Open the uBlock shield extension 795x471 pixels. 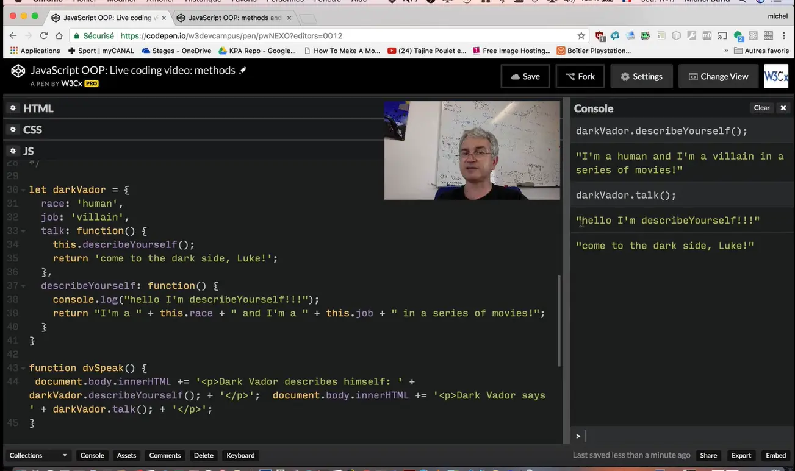tap(600, 36)
